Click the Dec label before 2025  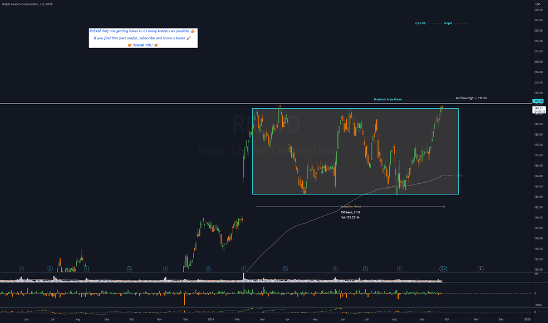pyautogui.click(x=501, y=319)
